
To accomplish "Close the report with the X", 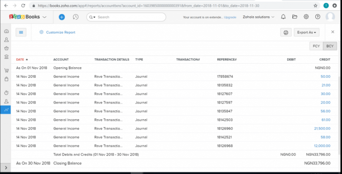I will pos(333,32).
